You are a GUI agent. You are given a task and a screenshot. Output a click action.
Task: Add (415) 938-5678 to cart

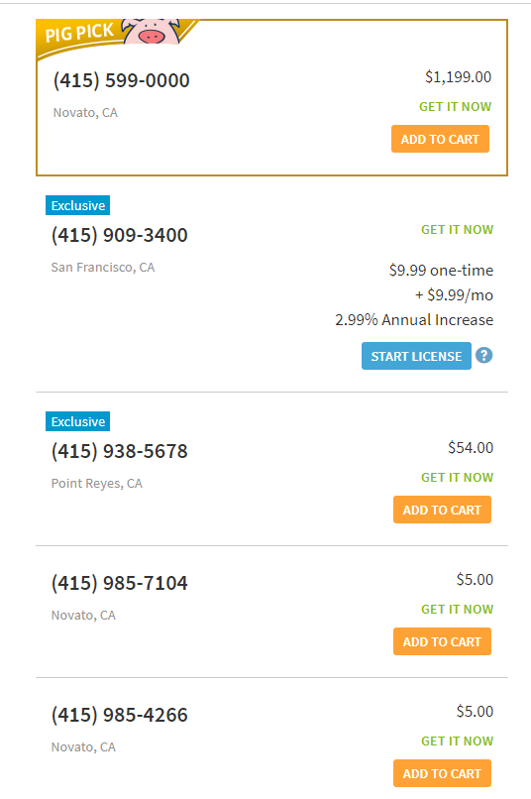pos(442,510)
